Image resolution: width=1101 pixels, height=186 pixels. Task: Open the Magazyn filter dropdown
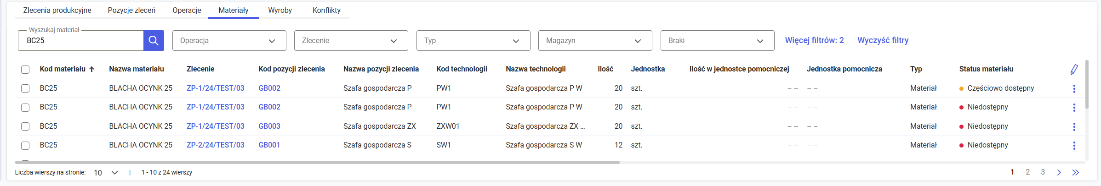(595, 41)
